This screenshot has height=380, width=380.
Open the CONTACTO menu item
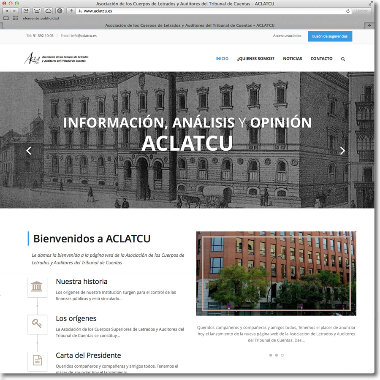322,59
